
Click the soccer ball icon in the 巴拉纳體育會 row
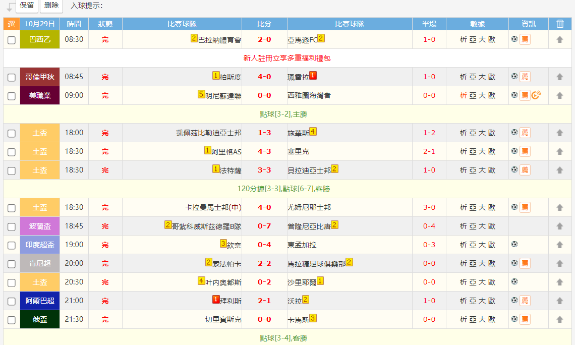(514, 39)
